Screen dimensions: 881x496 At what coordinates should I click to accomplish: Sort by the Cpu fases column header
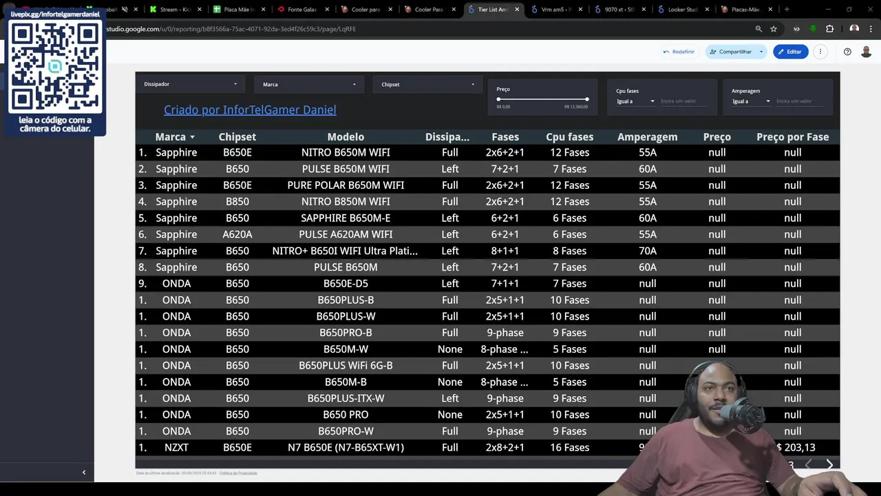coord(570,137)
